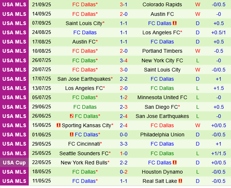Click the 3-4 score against New York City FC
This screenshot has width=231, height=188.
click(124, 60)
